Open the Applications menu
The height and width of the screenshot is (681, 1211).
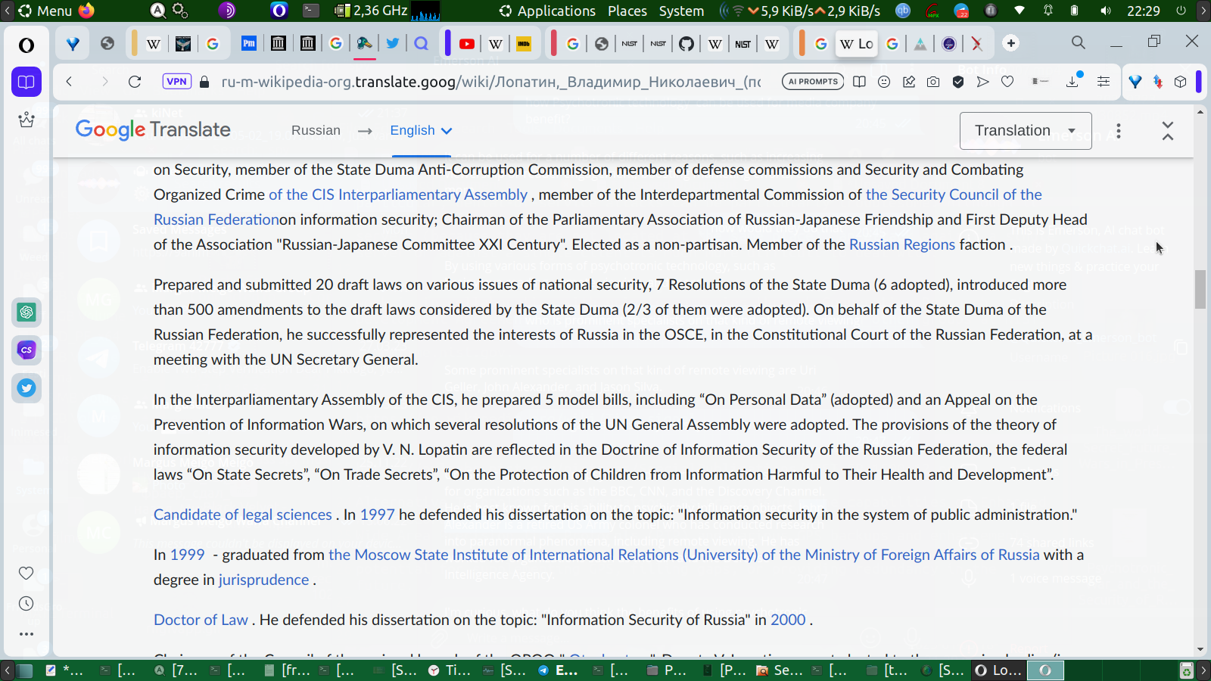[x=548, y=11]
